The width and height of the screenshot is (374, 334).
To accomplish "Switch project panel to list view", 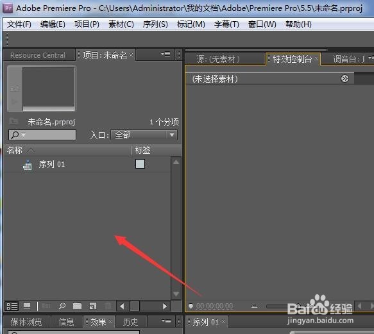I will tap(12, 306).
